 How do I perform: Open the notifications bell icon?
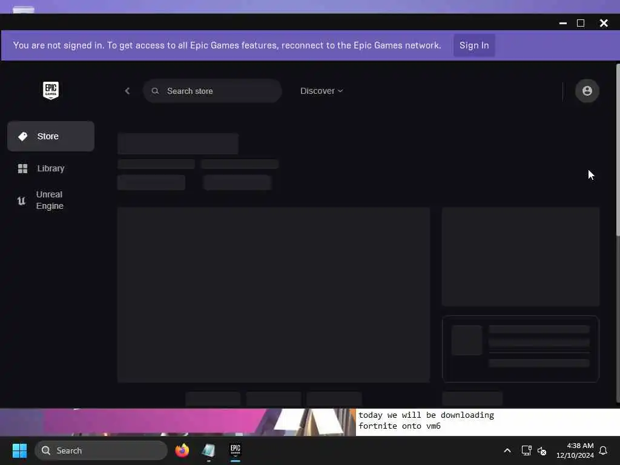tap(604, 450)
